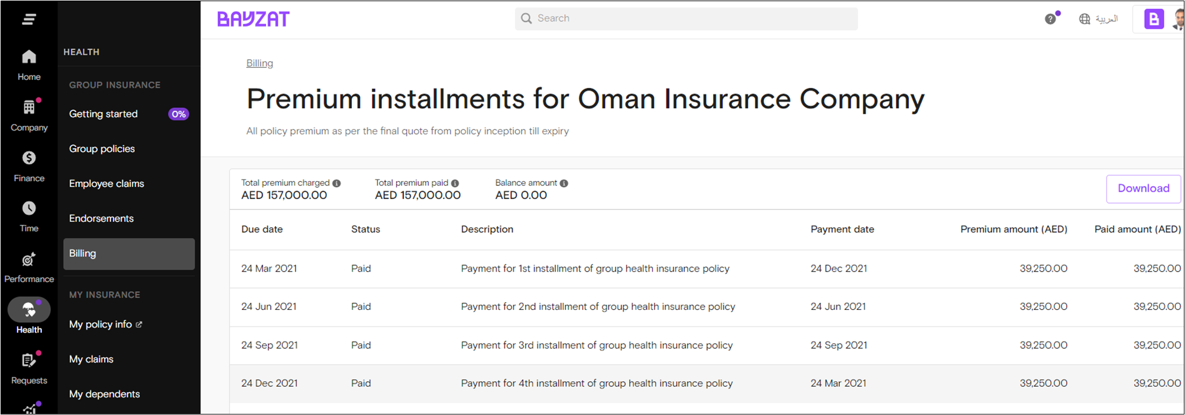1185x415 pixels.
Task: Click the Status column header
Action: [x=365, y=229]
